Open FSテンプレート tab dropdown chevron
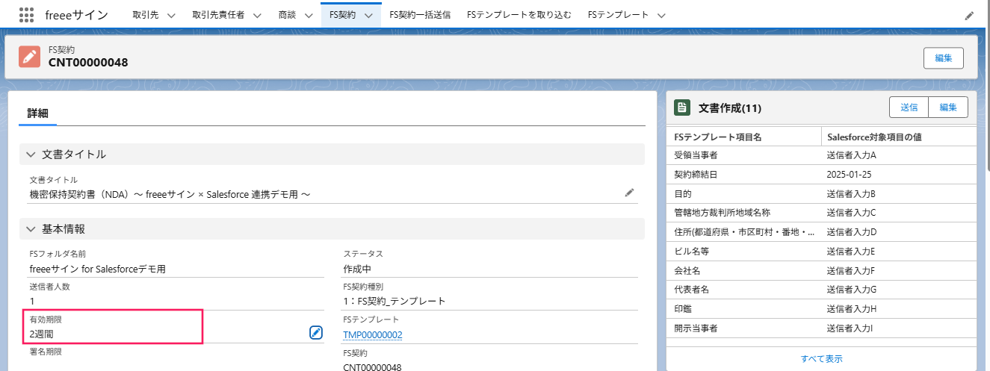The image size is (990, 371). pos(661,15)
